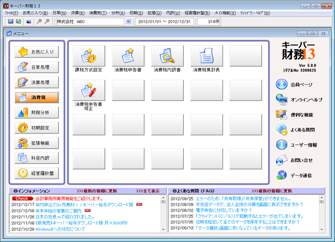Open ユーザー情報 info icon

coord(281,144)
